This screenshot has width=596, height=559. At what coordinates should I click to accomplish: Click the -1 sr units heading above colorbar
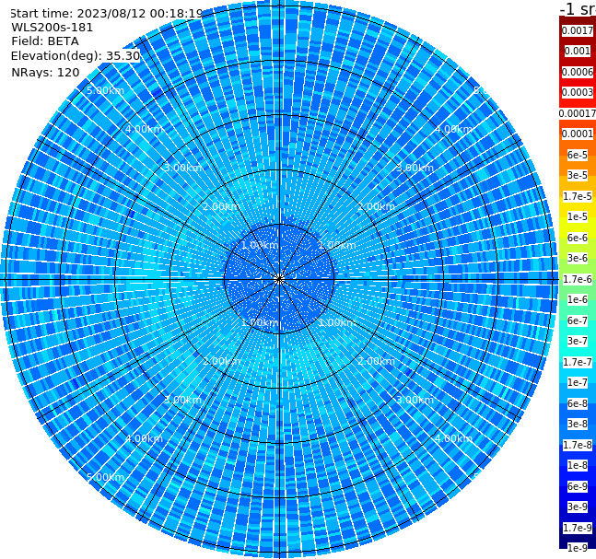tap(578, 8)
